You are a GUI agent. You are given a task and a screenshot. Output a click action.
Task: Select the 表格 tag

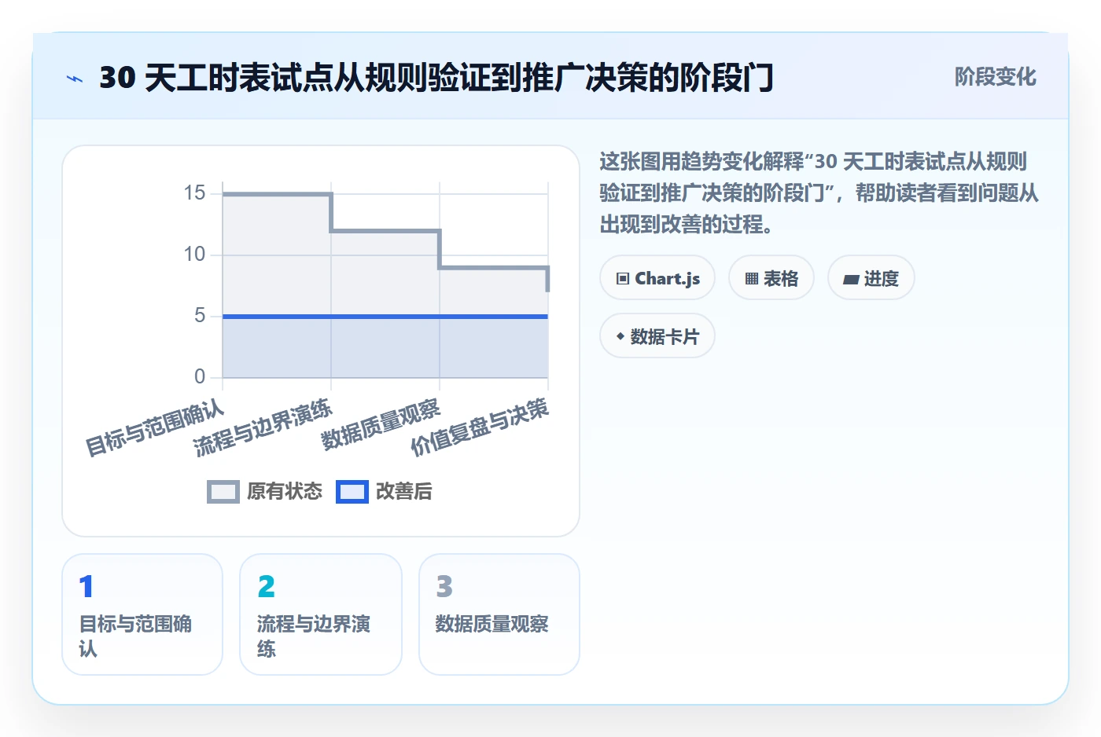(771, 278)
